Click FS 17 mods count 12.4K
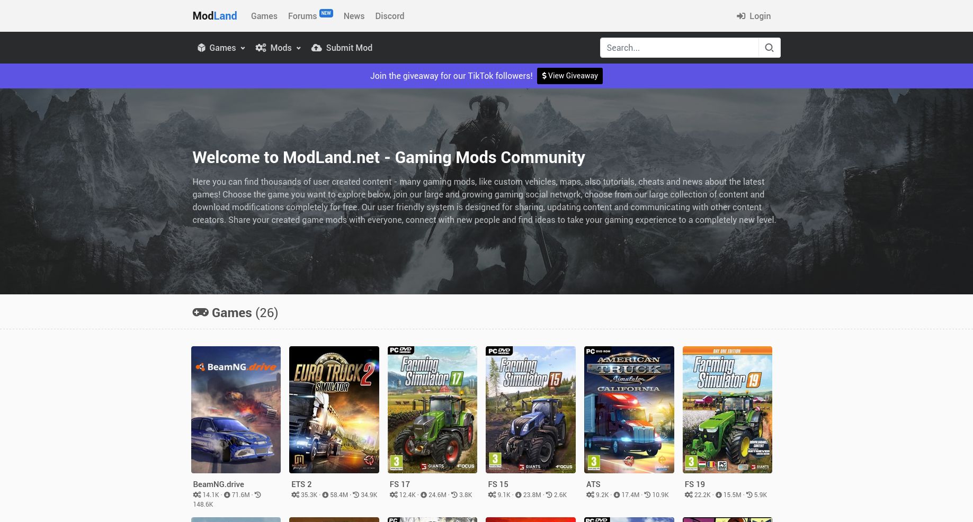The image size is (973, 522). click(x=407, y=495)
